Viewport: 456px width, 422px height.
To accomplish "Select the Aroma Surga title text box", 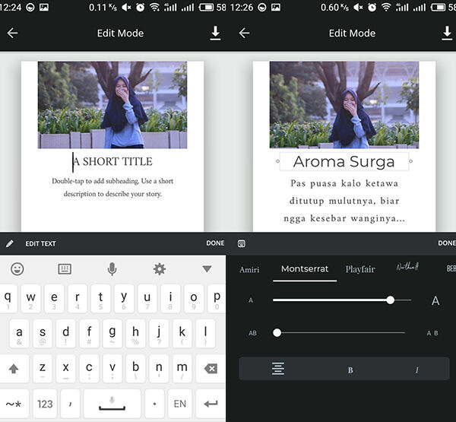I will tap(344, 161).
